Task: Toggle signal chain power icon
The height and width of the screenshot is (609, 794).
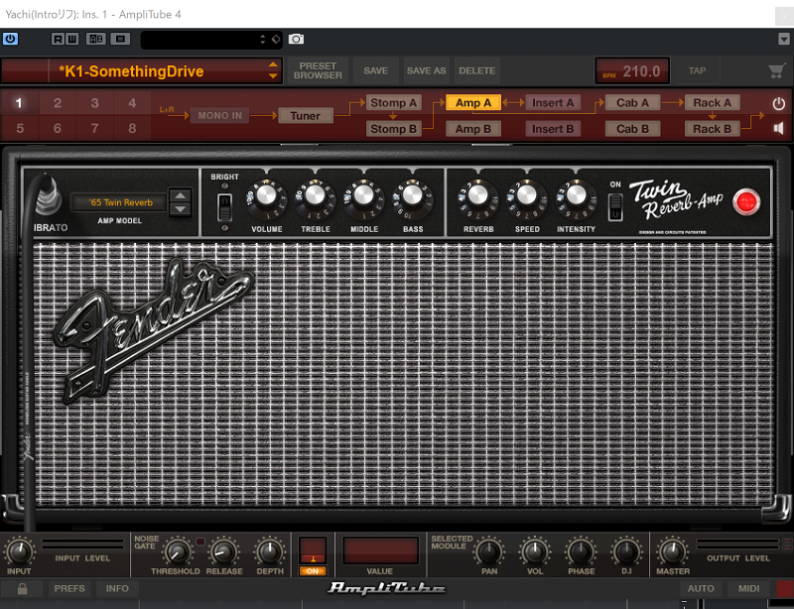Action: (779, 104)
